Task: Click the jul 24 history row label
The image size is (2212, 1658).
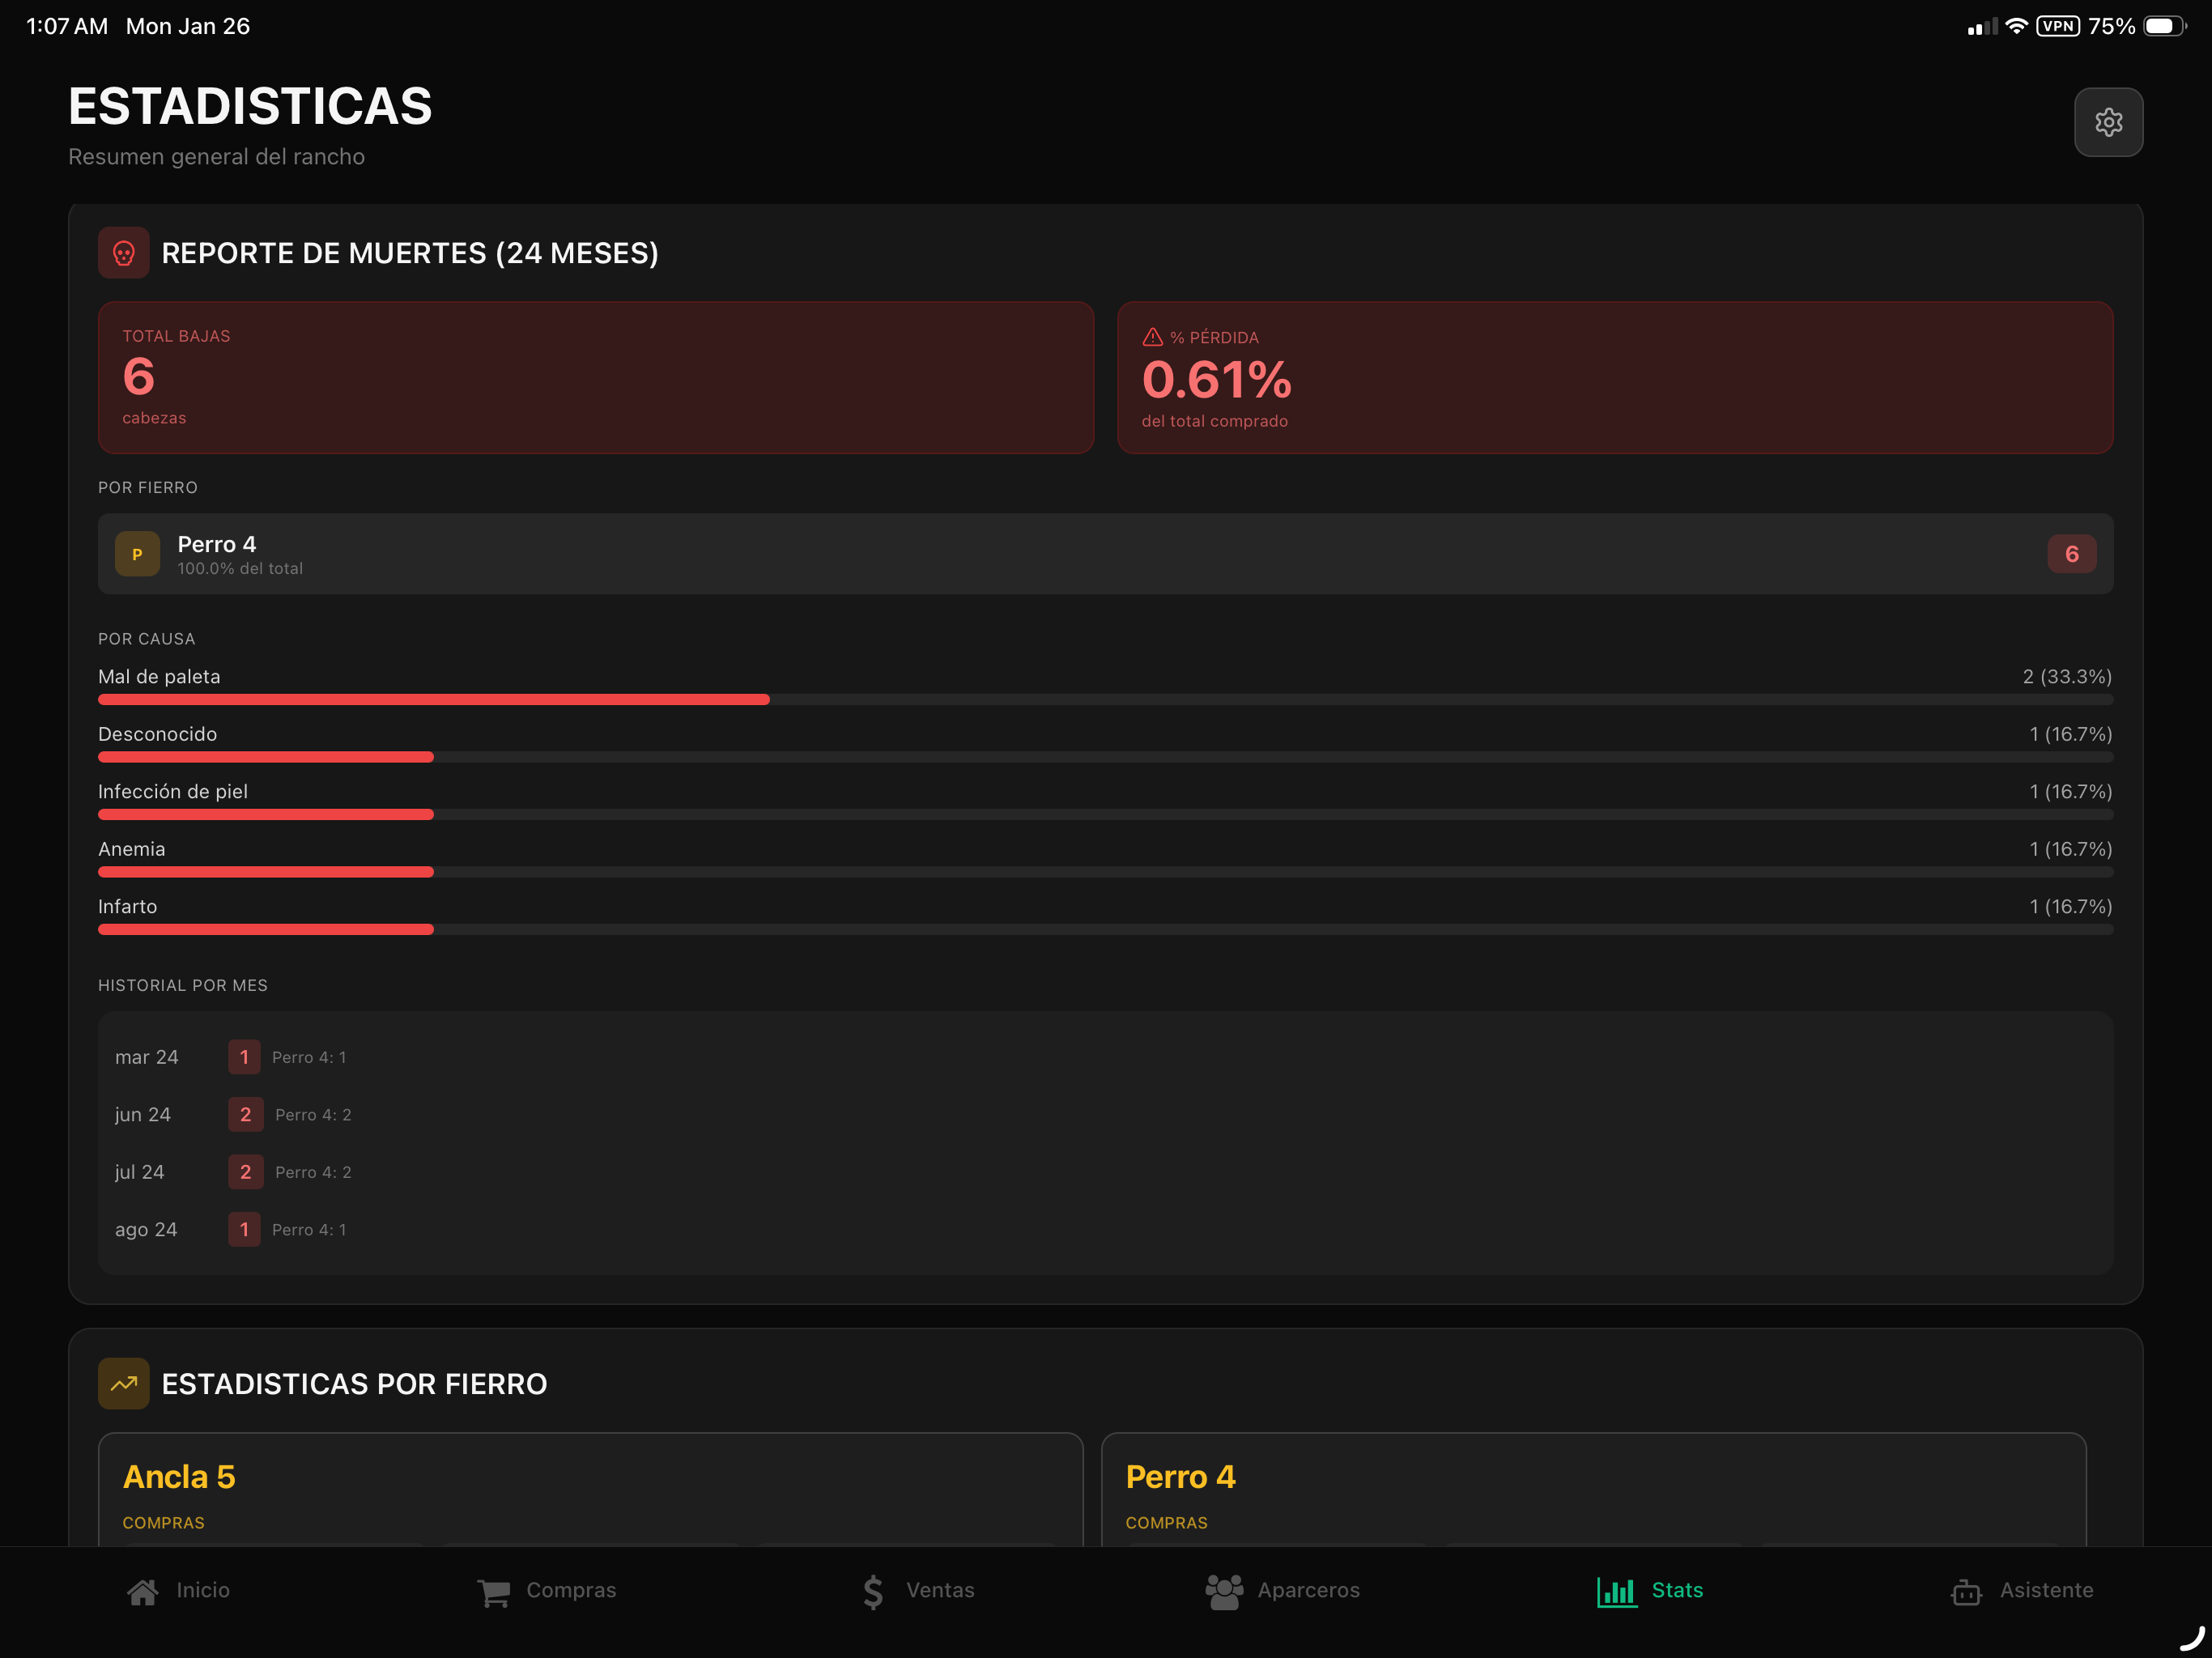Action: 139,1172
